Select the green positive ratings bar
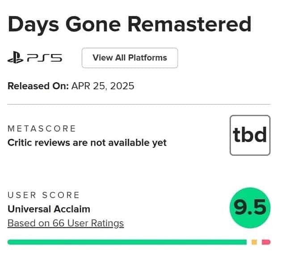 pos(127,242)
